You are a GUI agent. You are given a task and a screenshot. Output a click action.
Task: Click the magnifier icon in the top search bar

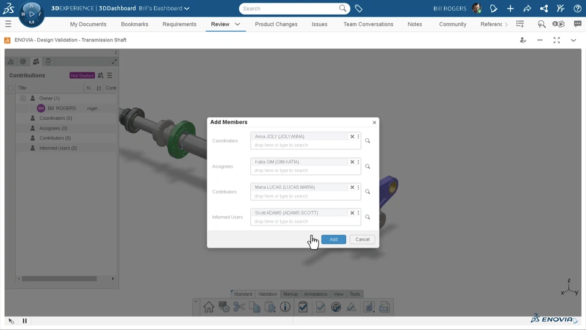point(342,8)
